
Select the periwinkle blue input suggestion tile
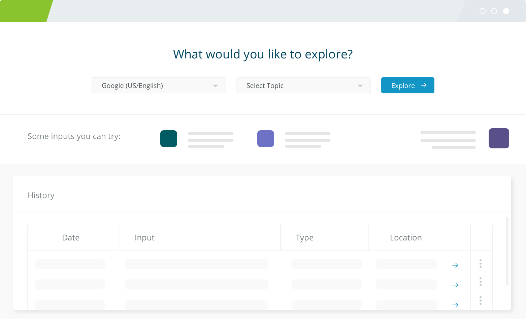tap(266, 139)
